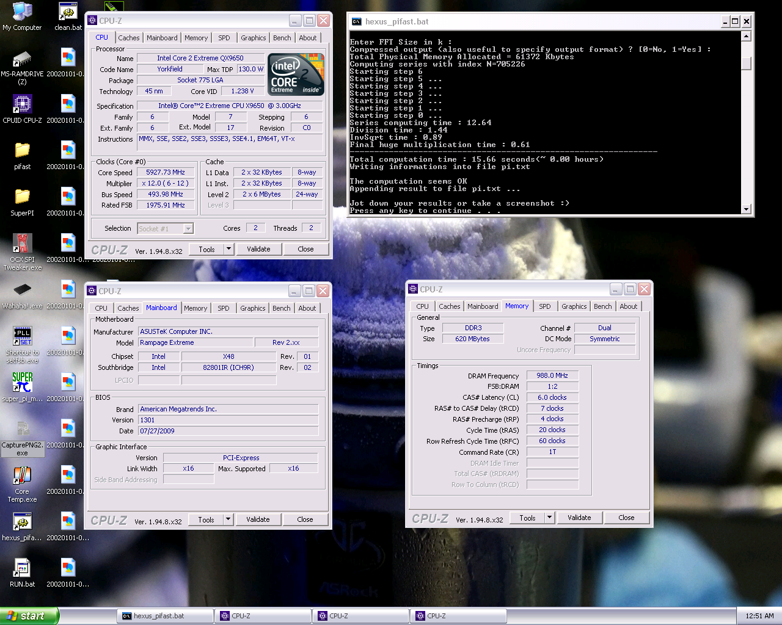Viewport: 782px width, 625px height.
Task: Click the Rated FSB value 1975.91 MHz
Action: tap(166, 205)
